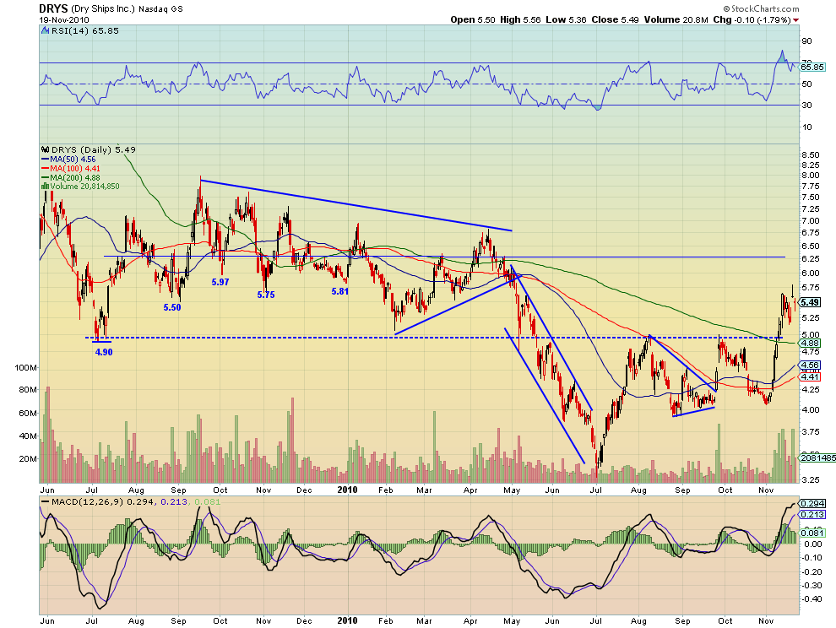Screen dimensions: 836x628
Task: Click the red down-triangle change indicator
Action: tap(796, 20)
